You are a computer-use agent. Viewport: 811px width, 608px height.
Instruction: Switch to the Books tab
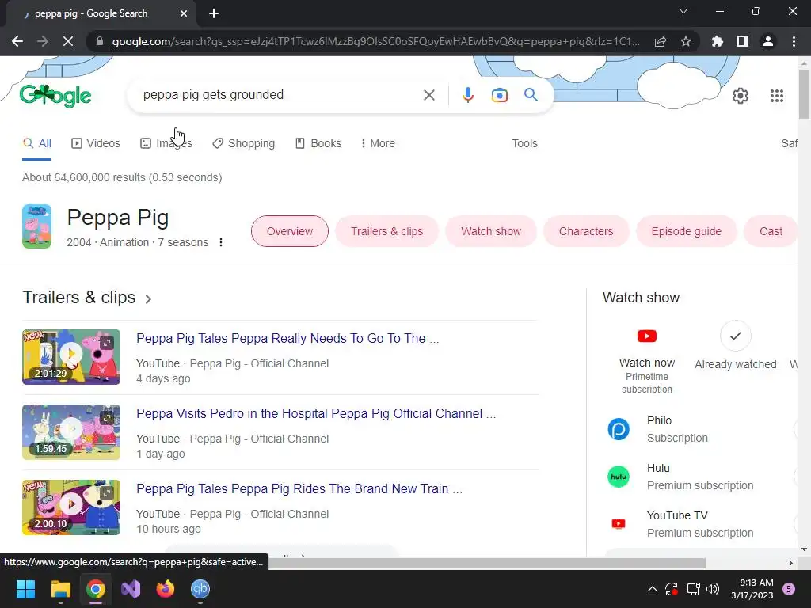point(318,143)
